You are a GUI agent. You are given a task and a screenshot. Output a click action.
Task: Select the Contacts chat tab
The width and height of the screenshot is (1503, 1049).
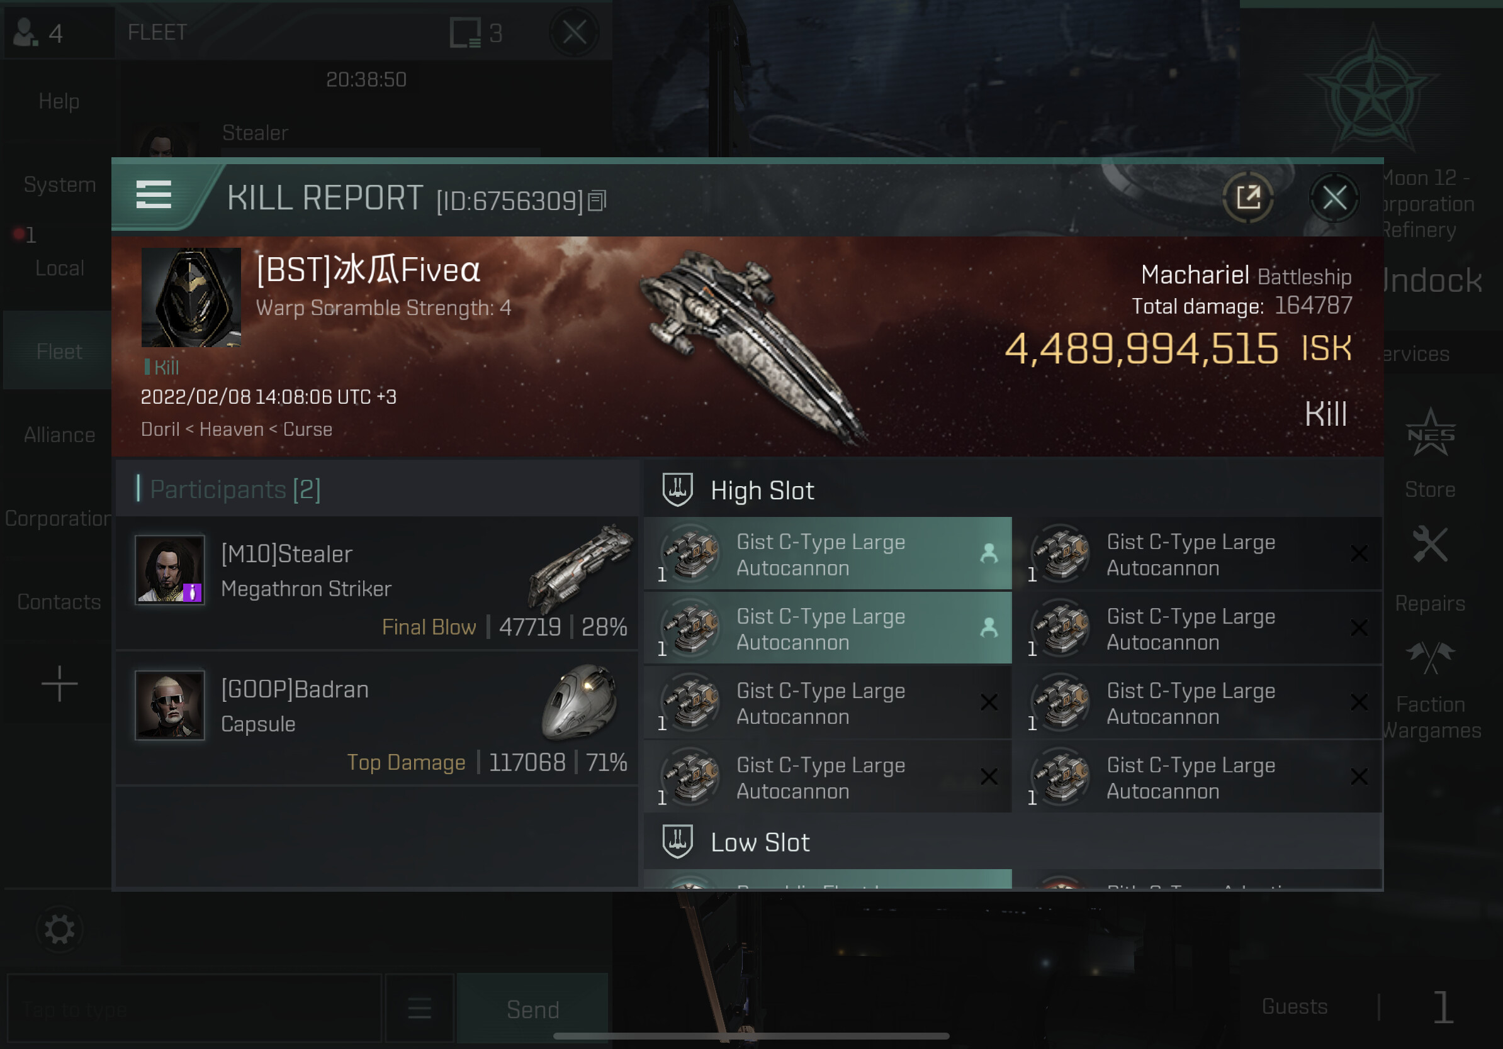[59, 602]
